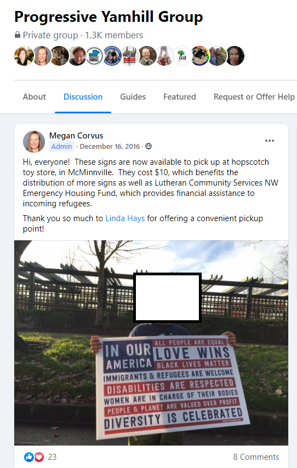297x468 pixels.
Task: Open the Eiffel Tower member avatar
Action: click(164, 56)
